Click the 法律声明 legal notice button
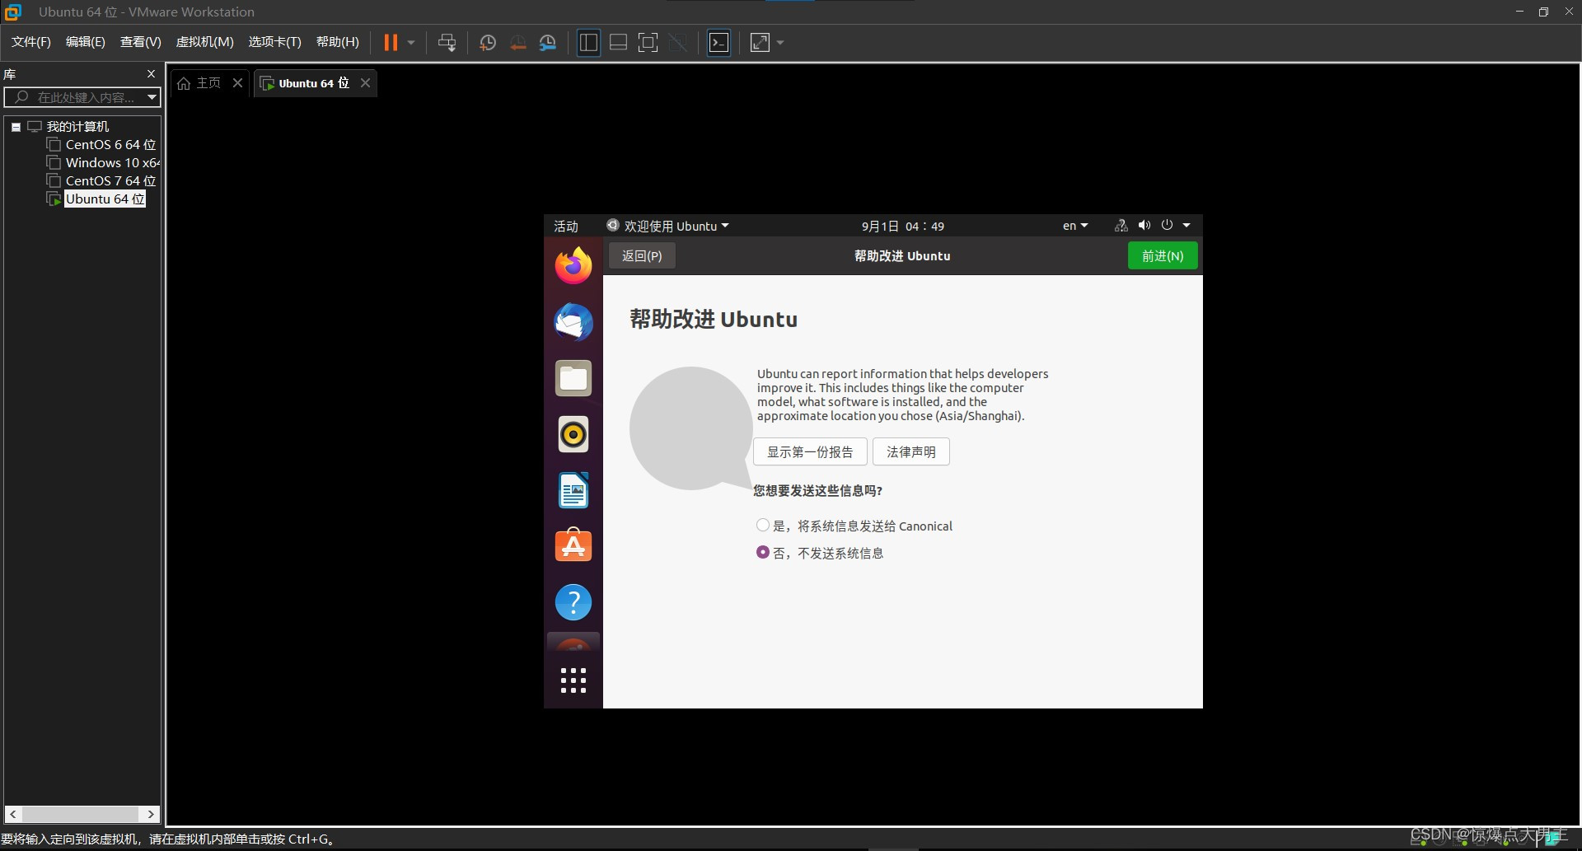 911,452
